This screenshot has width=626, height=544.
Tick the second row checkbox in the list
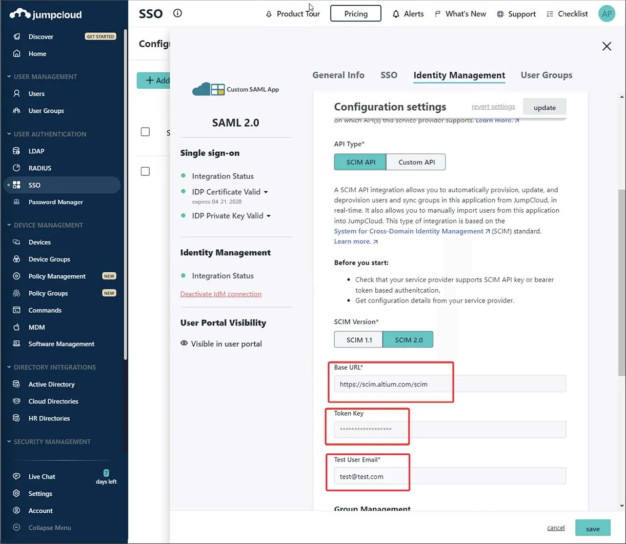coord(145,171)
